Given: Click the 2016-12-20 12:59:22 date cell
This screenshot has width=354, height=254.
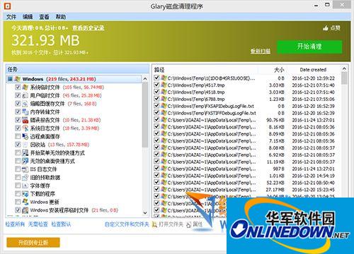Looking at the screenshot, I should [313, 78].
